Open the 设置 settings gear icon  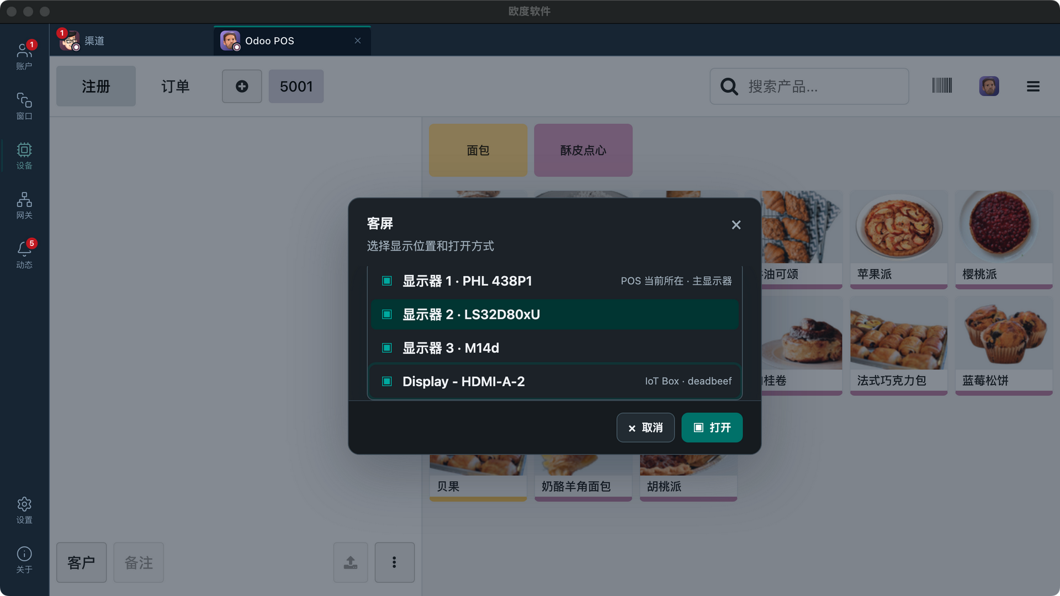coord(24,510)
